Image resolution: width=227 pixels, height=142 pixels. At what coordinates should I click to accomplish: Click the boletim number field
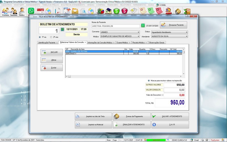pyautogui.click(x=49, y=31)
